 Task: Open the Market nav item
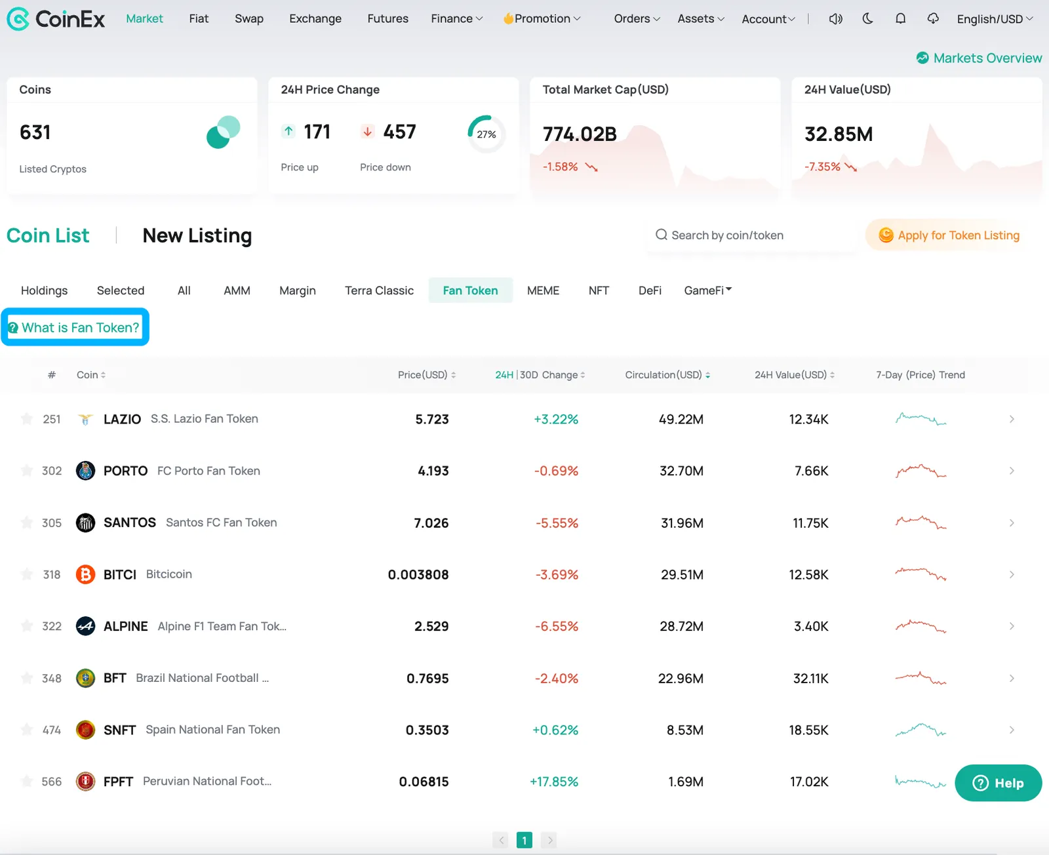pos(144,19)
